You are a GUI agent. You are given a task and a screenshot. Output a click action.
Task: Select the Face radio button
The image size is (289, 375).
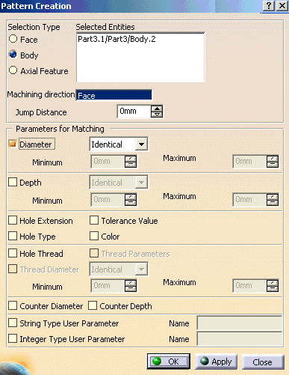pos(13,39)
